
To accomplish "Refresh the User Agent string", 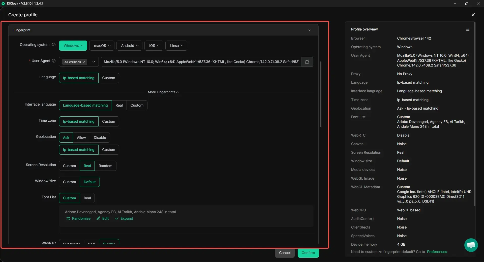I will [307, 62].
